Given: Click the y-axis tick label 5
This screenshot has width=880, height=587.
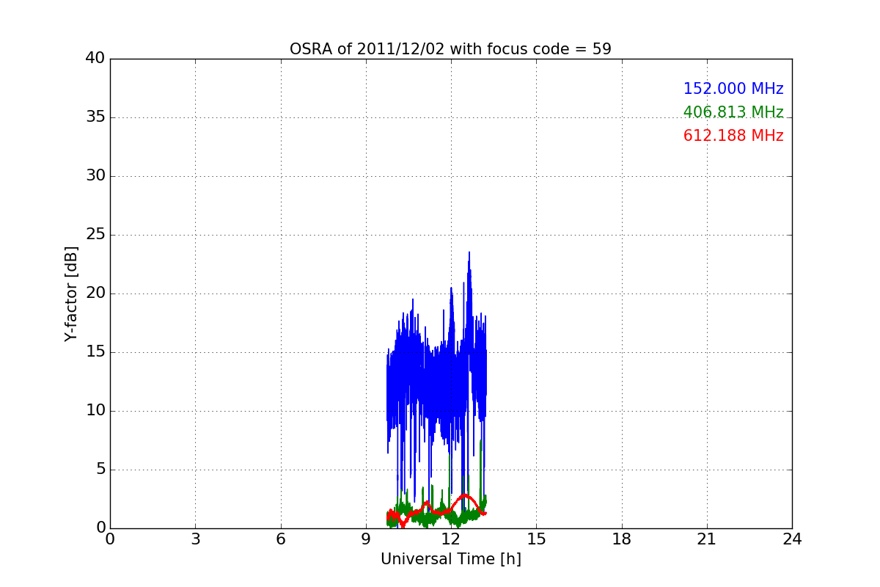Looking at the screenshot, I should pos(100,469).
